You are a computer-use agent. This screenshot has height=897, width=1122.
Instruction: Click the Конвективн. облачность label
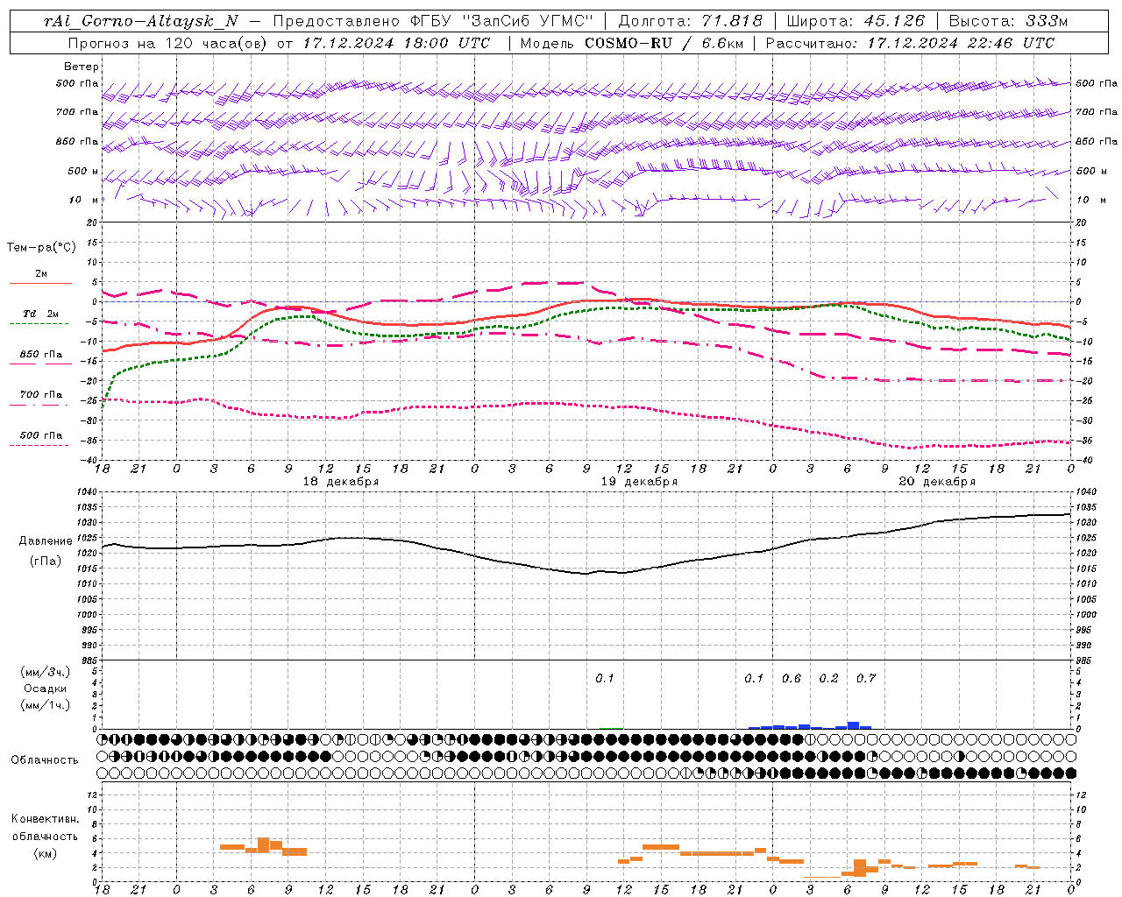[x=45, y=828]
